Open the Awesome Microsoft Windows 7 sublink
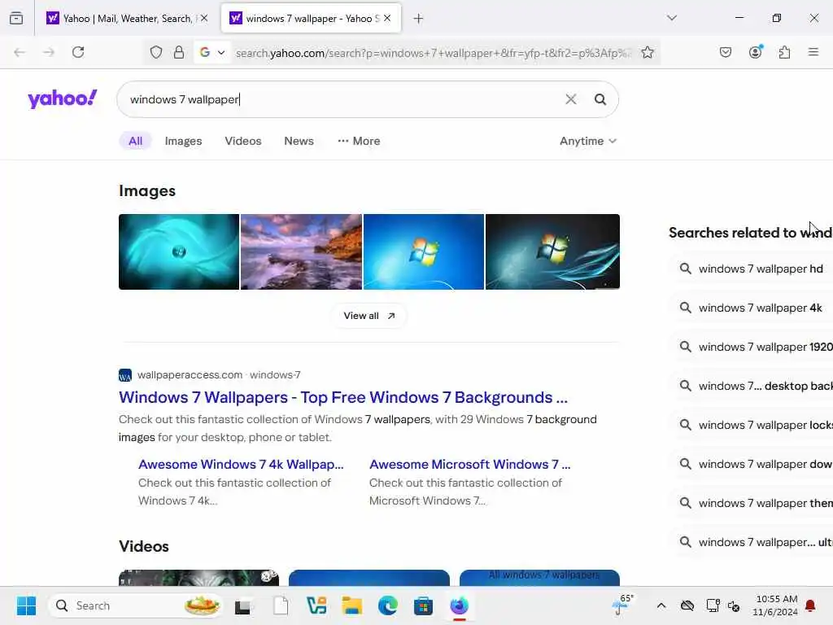 tap(469, 464)
